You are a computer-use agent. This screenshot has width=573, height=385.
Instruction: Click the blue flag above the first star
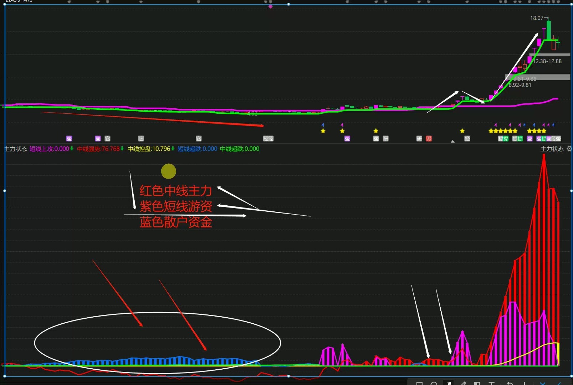pyautogui.click(x=323, y=125)
